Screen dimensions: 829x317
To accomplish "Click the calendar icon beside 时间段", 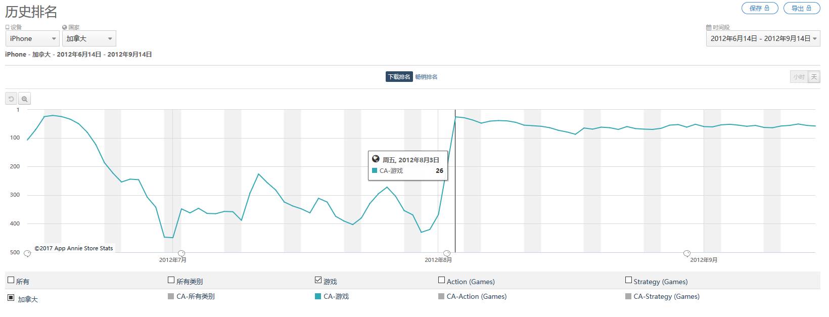I will click(x=709, y=27).
